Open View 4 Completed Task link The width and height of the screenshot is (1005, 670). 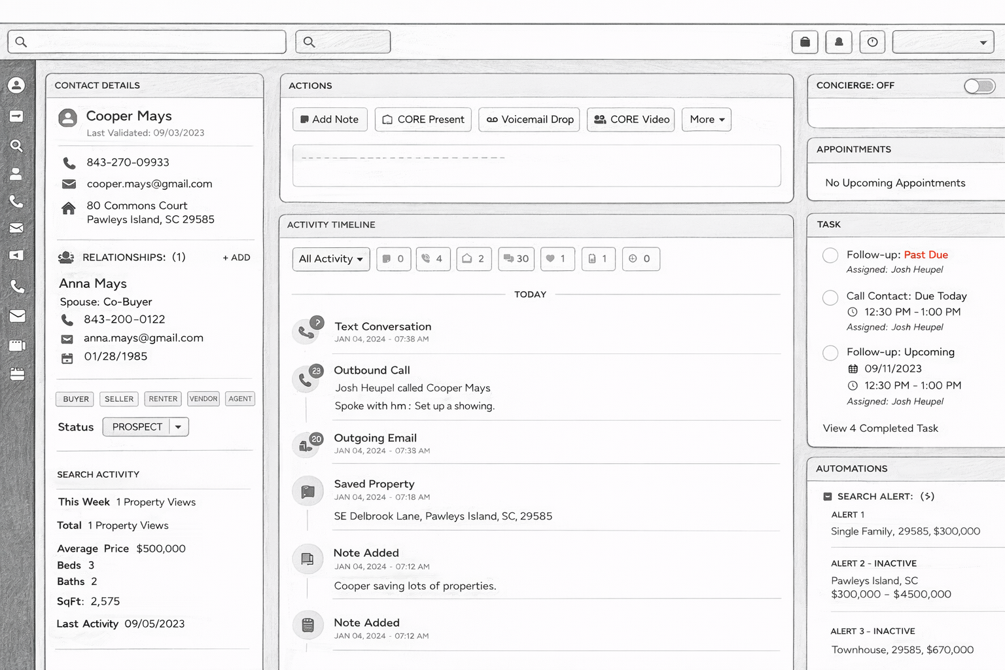(x=881, y=429)
